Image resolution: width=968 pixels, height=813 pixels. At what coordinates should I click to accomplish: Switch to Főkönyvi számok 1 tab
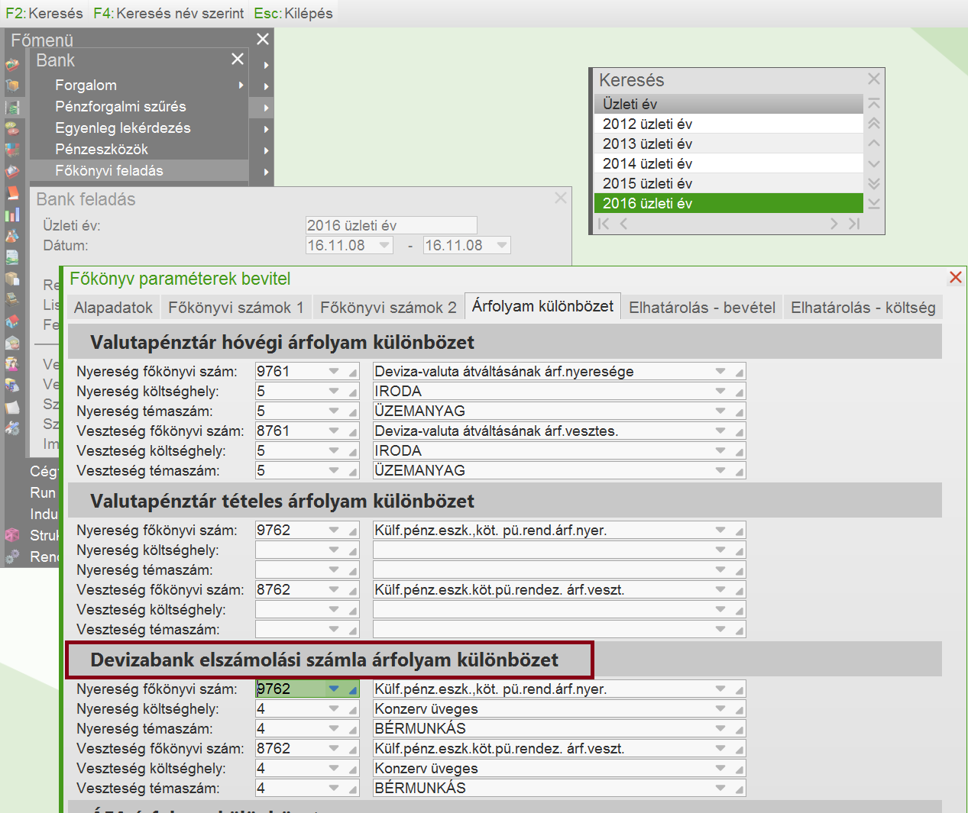[x=236, y=308]
